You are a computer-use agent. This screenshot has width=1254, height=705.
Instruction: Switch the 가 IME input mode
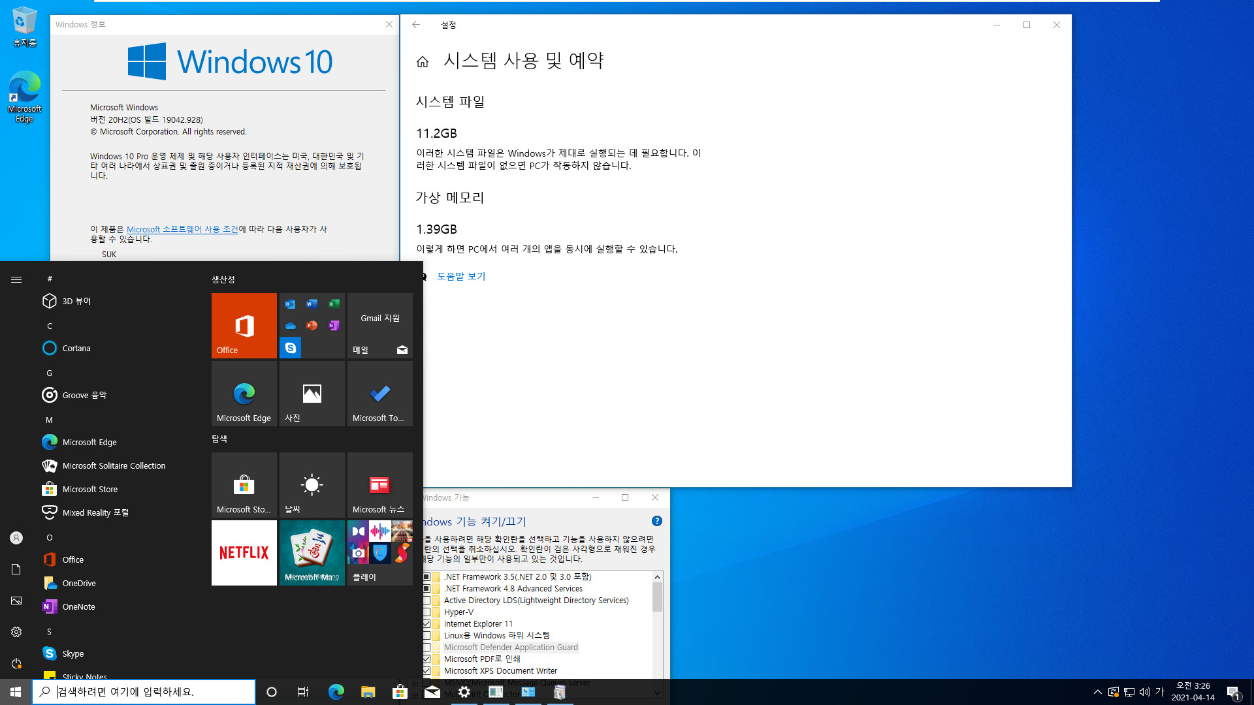(x=1160, y=692)
